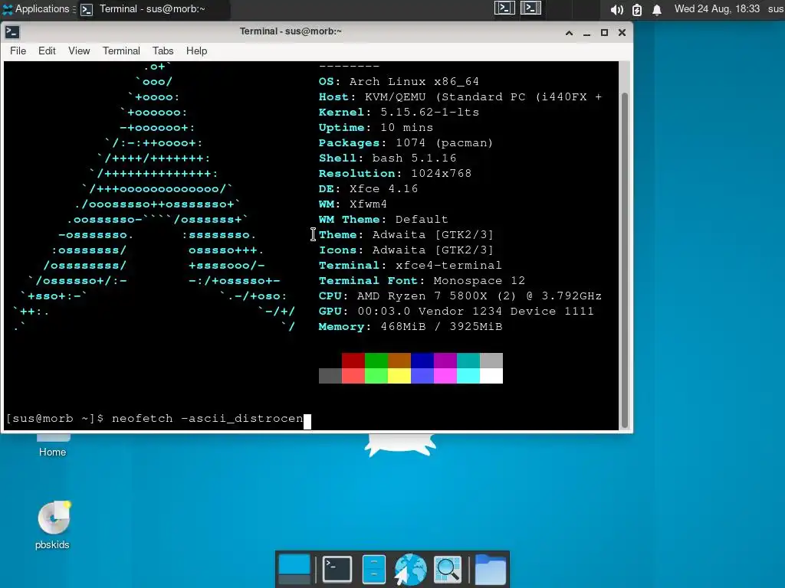Click the 'OS: Arch Linux x86_64' line
Viewport: 785px width, 588px height.
399,81
